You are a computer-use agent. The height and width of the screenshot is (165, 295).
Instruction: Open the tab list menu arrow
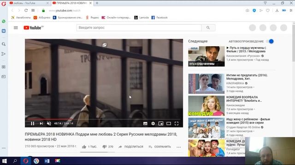(x=265, y=3)
